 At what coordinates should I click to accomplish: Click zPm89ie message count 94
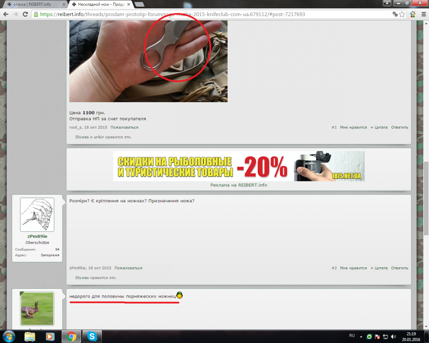(57, 249)
